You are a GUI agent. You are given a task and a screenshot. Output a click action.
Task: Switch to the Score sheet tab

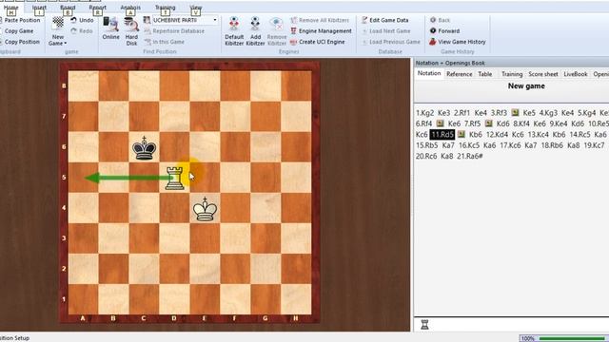pos(543,74)
